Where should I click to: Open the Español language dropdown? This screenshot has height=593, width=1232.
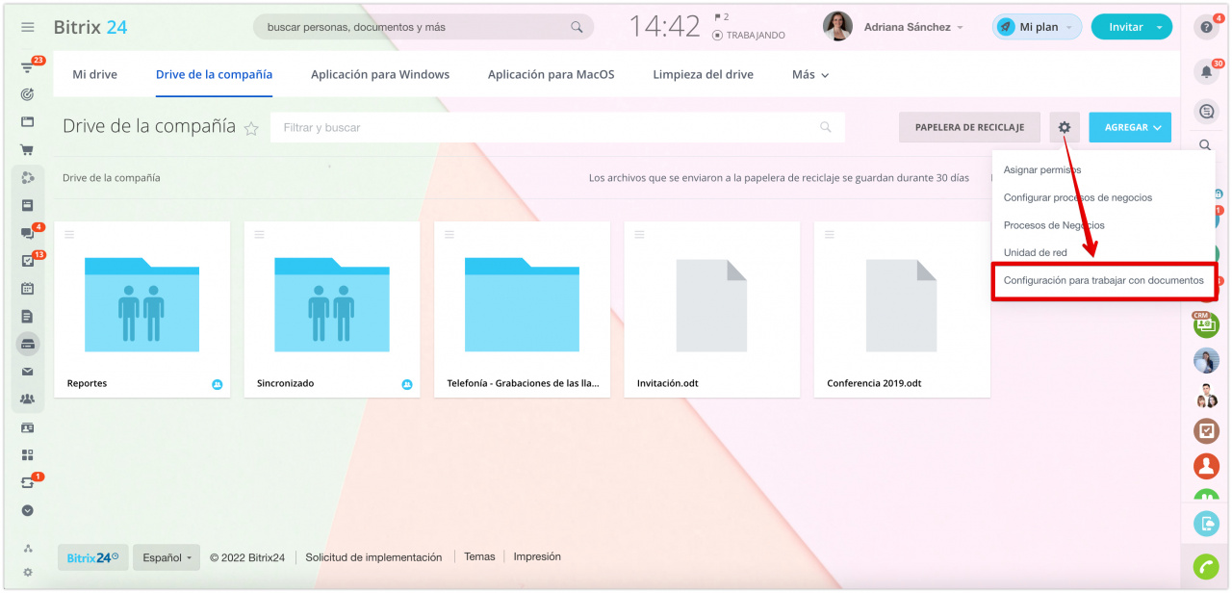point(167,557)
